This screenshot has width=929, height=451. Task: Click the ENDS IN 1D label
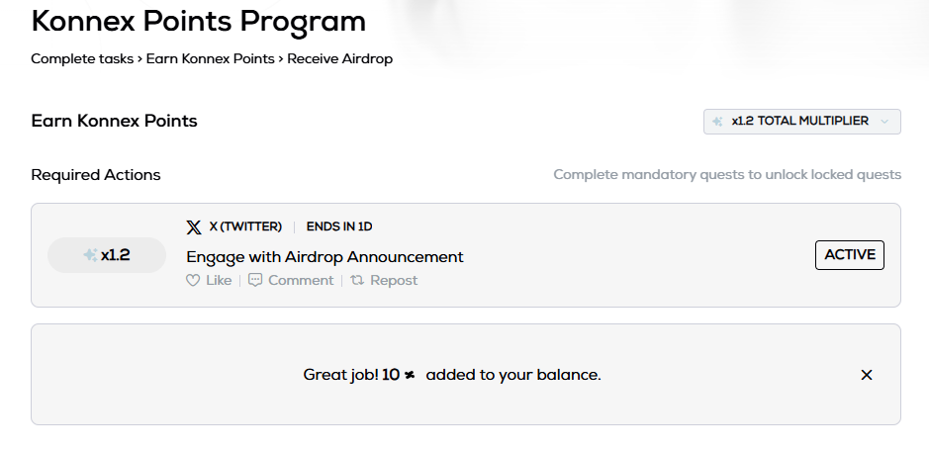click(x=339, y=227)
